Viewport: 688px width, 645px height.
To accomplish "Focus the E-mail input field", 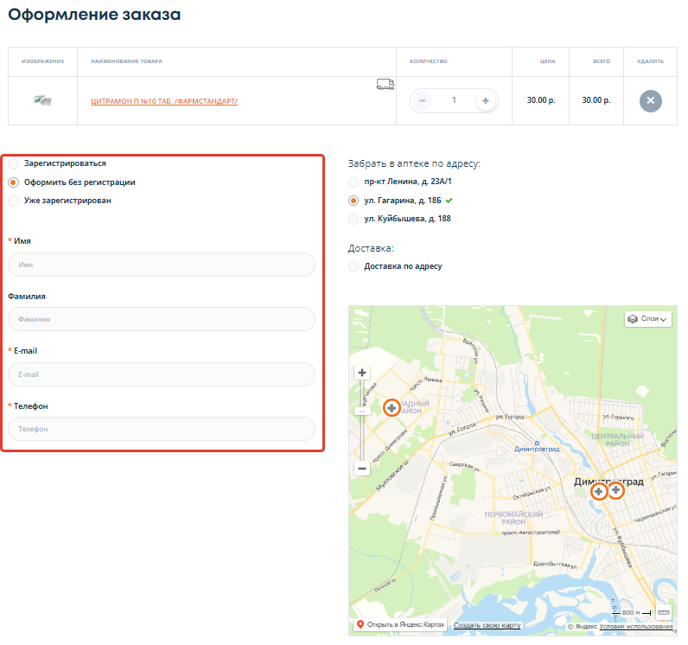I will point(162,374).
